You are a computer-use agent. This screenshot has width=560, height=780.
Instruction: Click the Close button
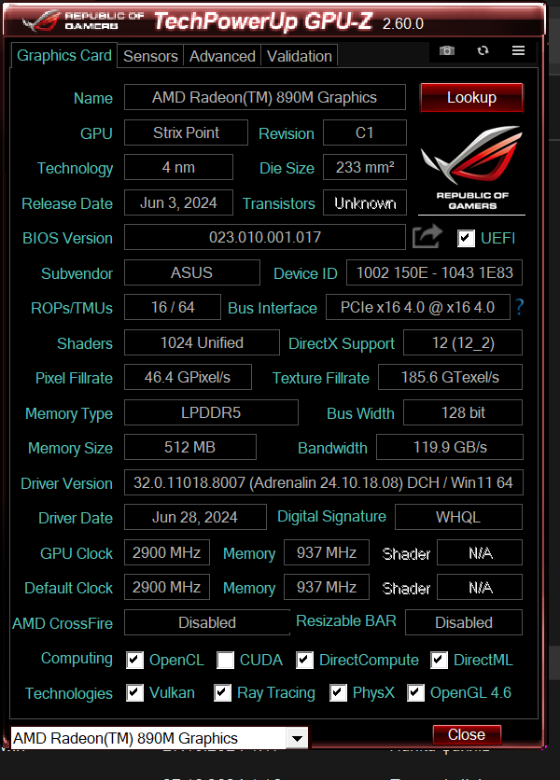point(467,734)
